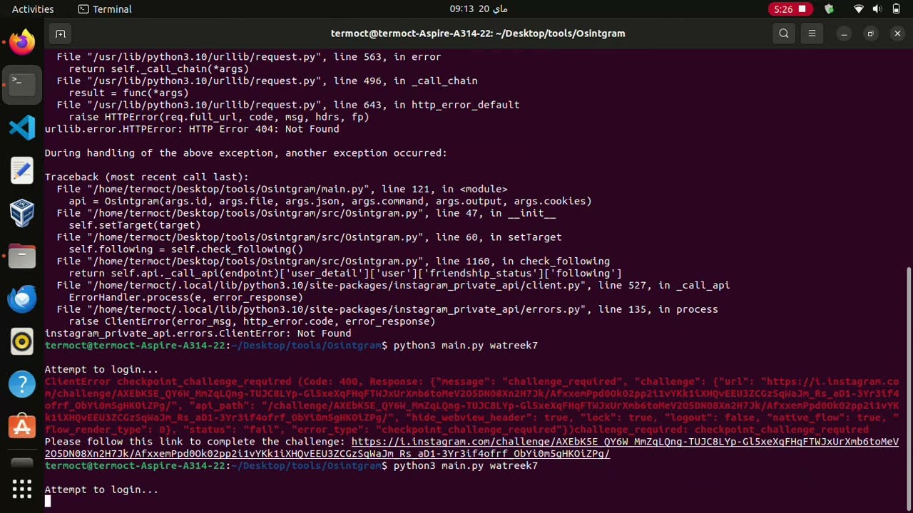913x513 pixels.
Task: Show Applications grid
Action: tap(22, 489)
